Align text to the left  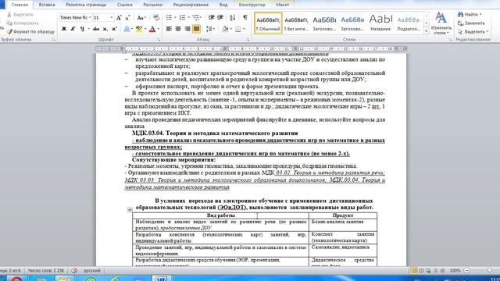pos(169,29)
